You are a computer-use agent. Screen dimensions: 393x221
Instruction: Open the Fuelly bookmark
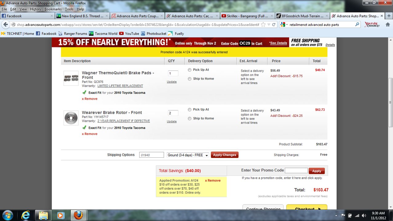pos(176,34)
